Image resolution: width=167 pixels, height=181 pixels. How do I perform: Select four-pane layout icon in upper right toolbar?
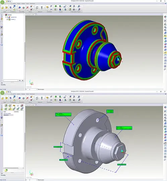[165, 63]
